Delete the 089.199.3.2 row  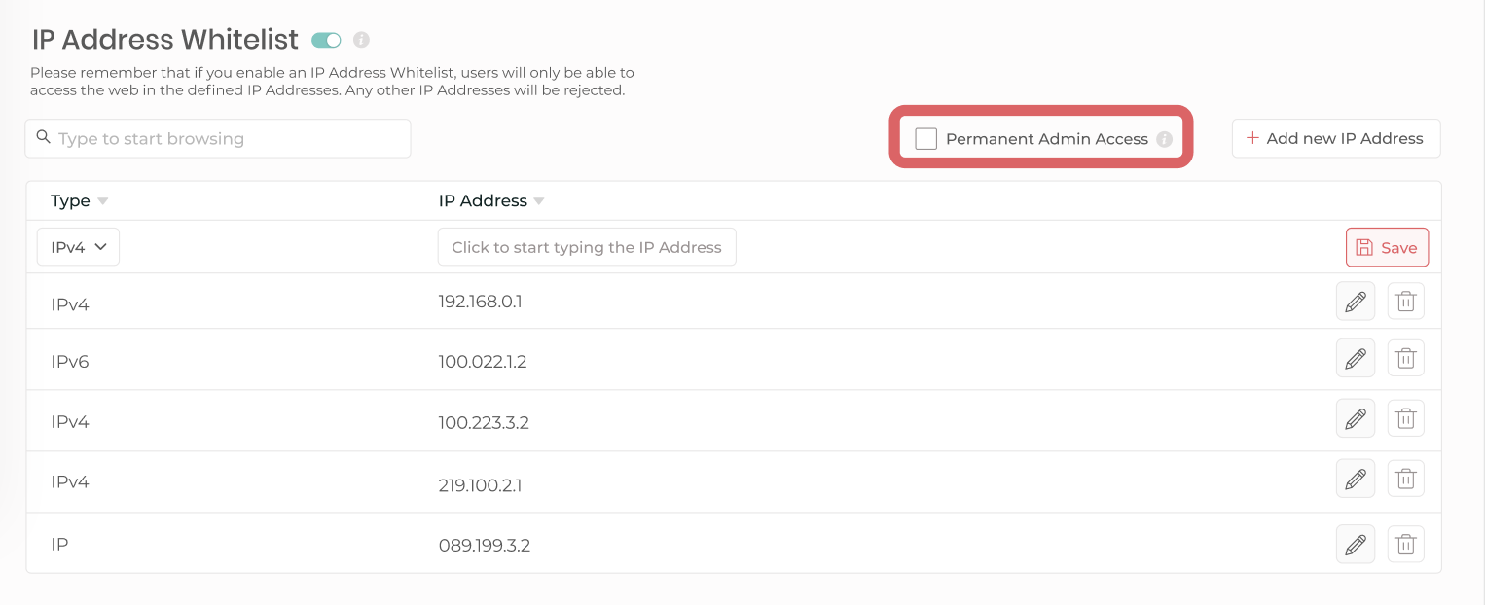[1405, 545]
